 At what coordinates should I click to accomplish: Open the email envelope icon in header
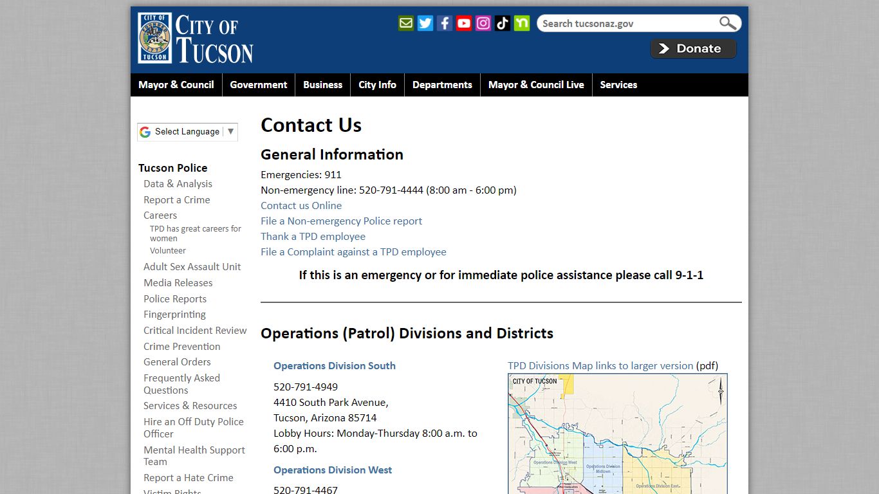click(406, 23)
